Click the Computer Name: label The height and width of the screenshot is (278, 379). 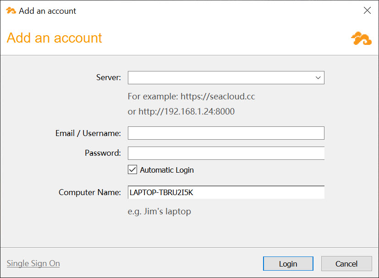(90, 192)
